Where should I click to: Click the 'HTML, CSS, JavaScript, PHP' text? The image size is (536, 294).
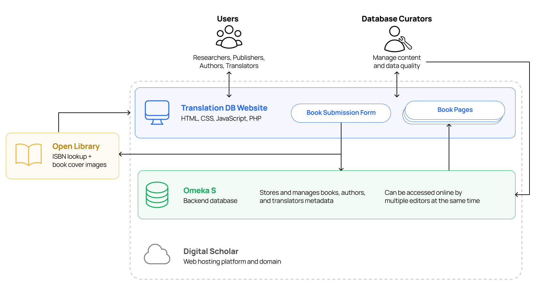point(221,118)
